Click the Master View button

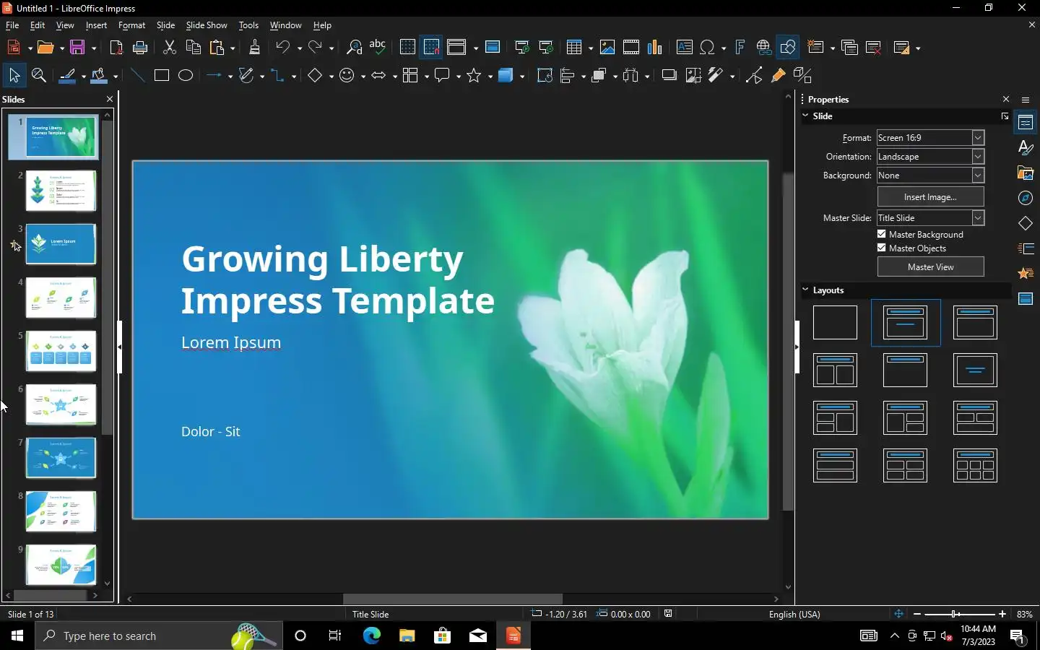(930, 266)
